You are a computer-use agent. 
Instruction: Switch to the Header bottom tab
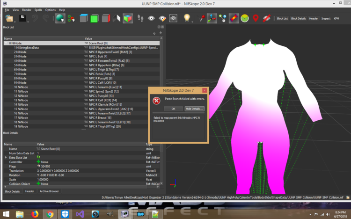click(x=29, y=191)
